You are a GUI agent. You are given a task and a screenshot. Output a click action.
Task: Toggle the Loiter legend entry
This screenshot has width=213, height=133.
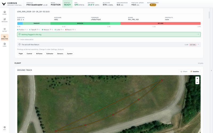coord(59,30)
